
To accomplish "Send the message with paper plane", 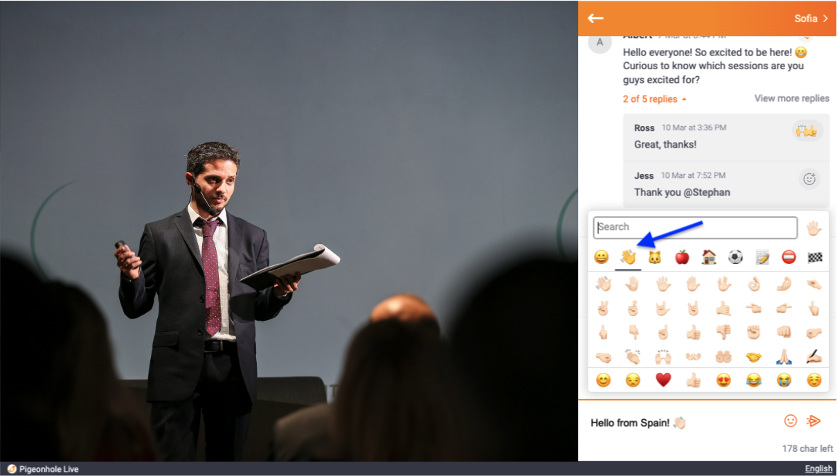I will tap(814, 421).
